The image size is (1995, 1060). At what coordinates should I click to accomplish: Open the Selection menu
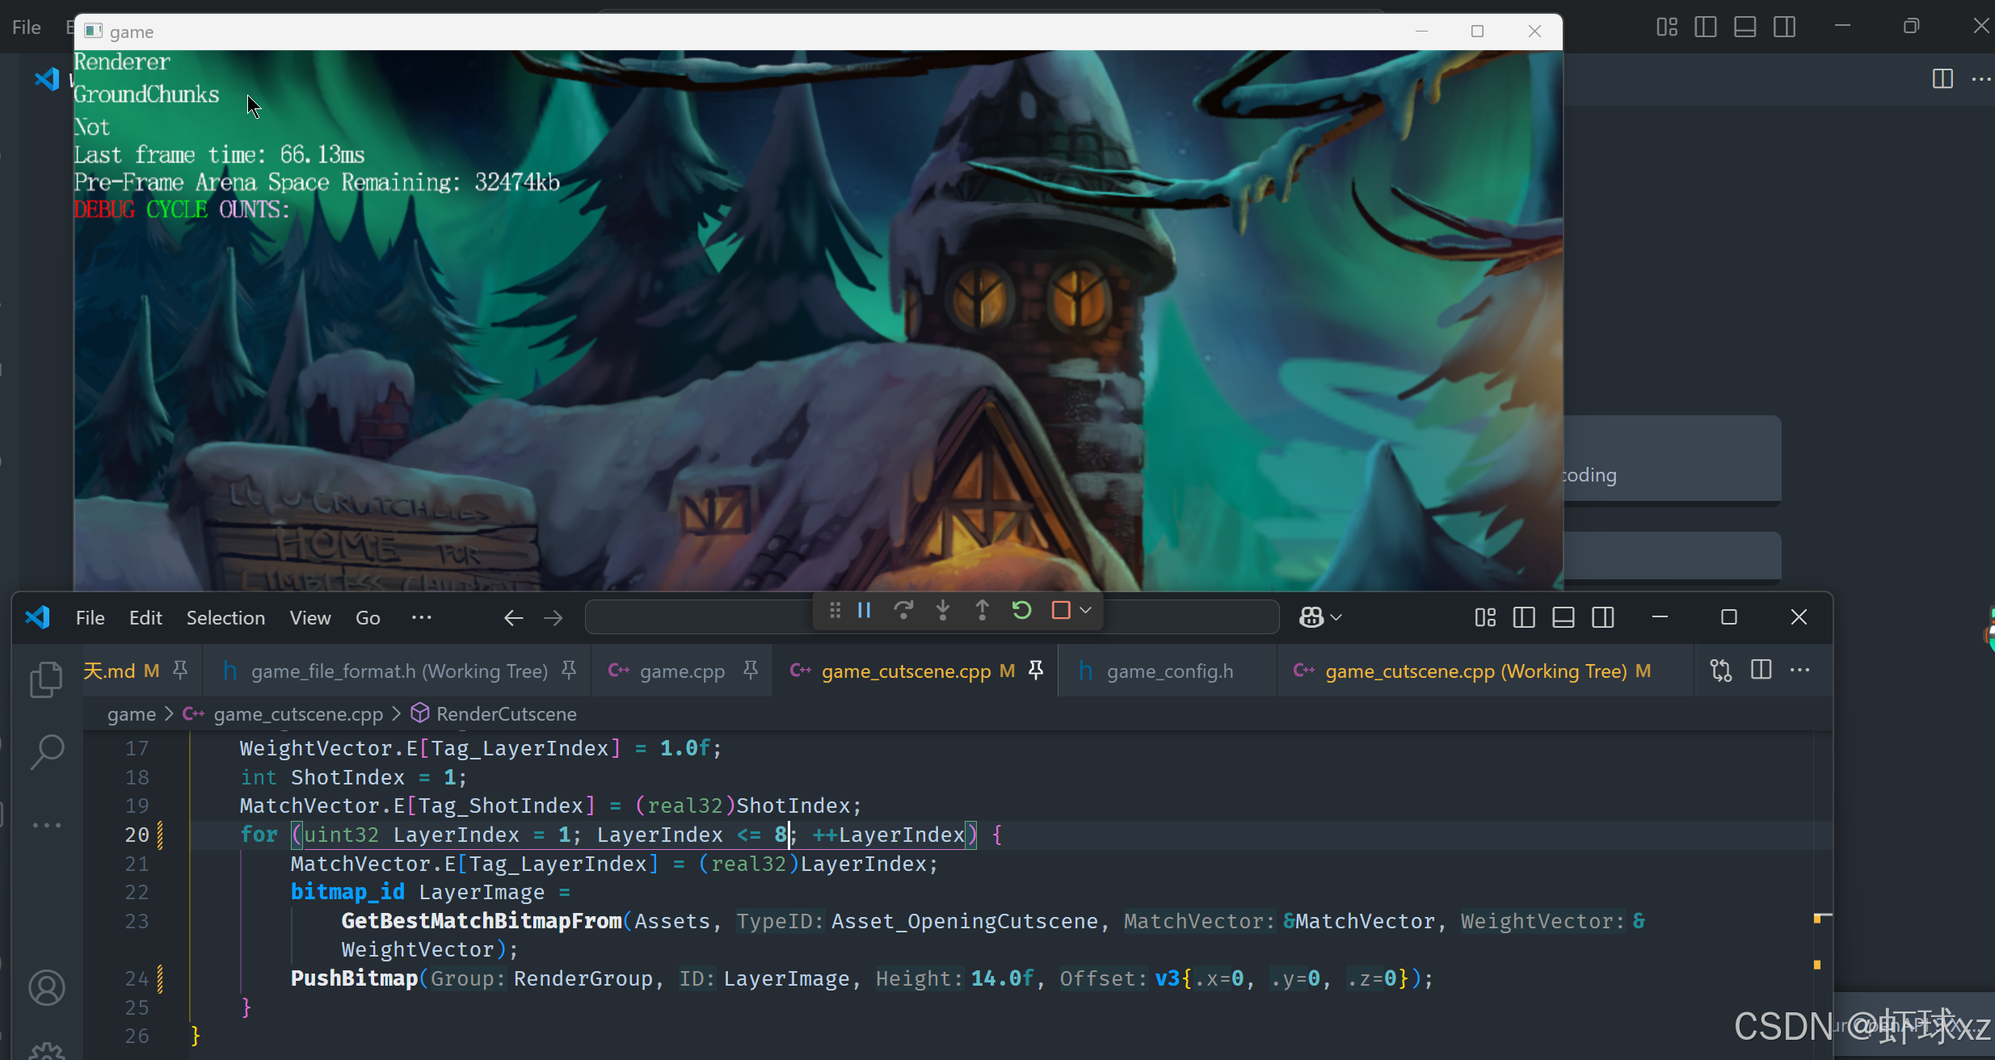click(x=225, y=618)
